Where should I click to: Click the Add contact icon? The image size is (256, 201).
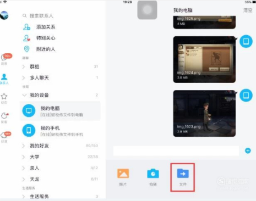[x=27, y=27]
